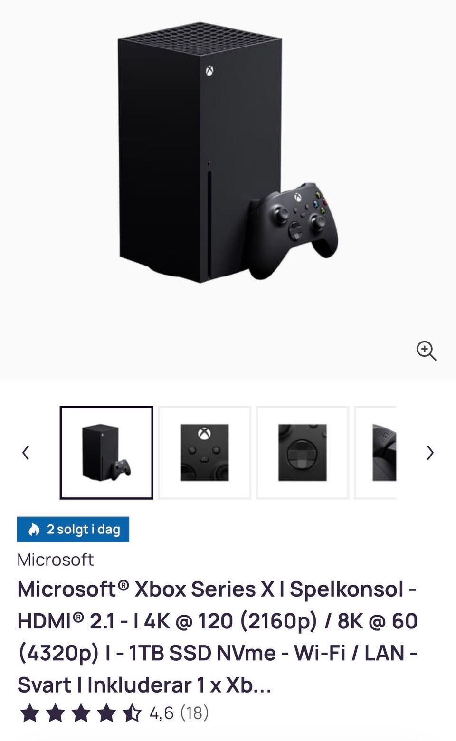Click the first filled rating star
Viewport: 456px width, 741px height.
click(x=30, y=713)
